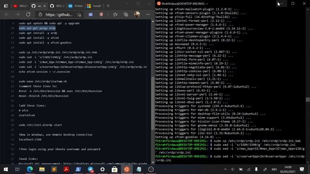This screenshot has height=174, width=310.
Task: Open Sublime Text from the taskbar
Action: (54, 169)
